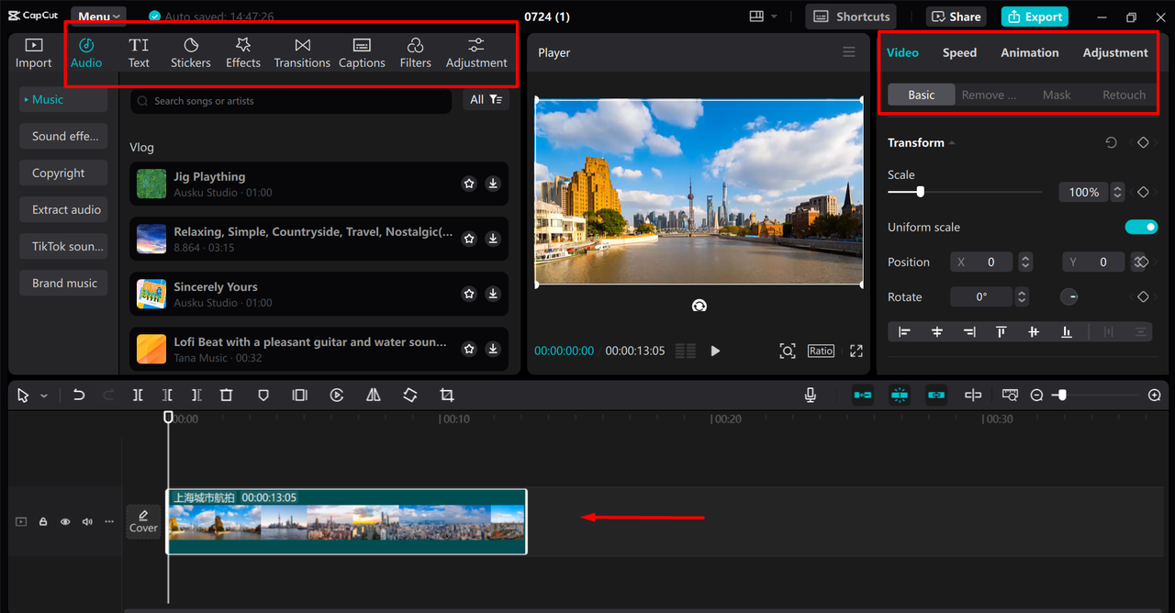This screenshot has height=613, width=1175.
Task: Delete the selected clip
Action: [x=226, y=395]
